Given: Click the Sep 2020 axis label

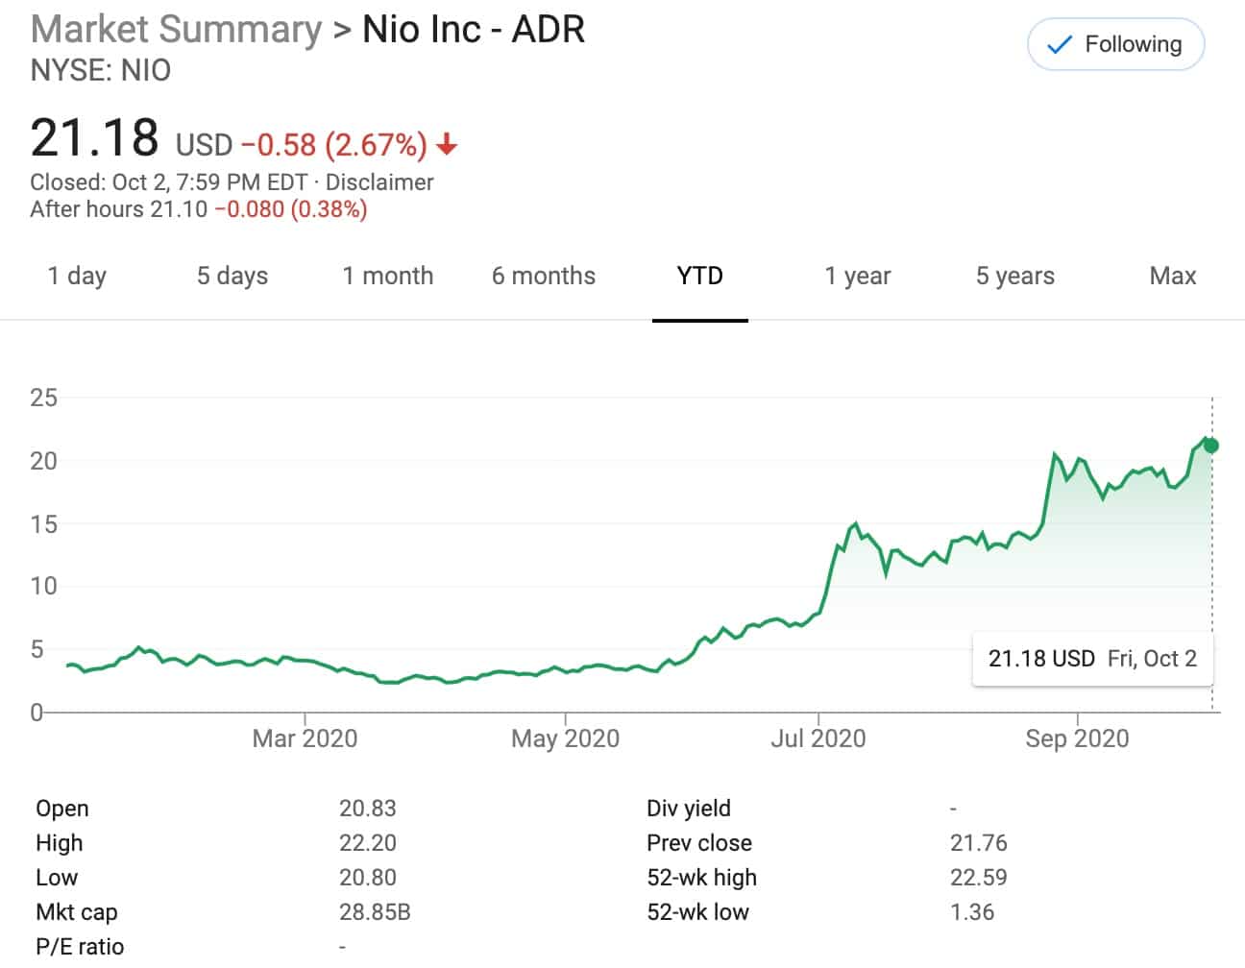Looking at the screenshot, I should point(1077,738).
